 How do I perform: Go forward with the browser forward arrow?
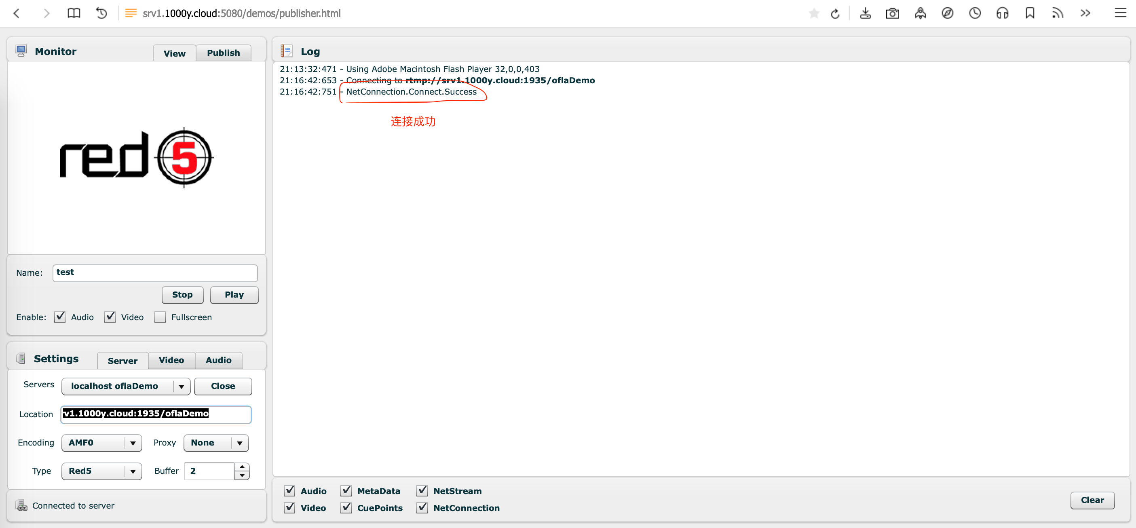click(x=46, y=13)
